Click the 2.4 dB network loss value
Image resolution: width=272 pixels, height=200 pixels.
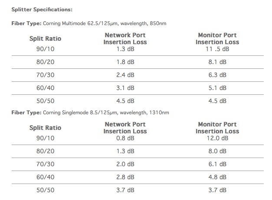click(x=125, y=75)
